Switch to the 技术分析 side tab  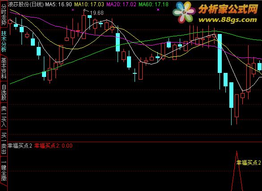[x=4, y=41]
